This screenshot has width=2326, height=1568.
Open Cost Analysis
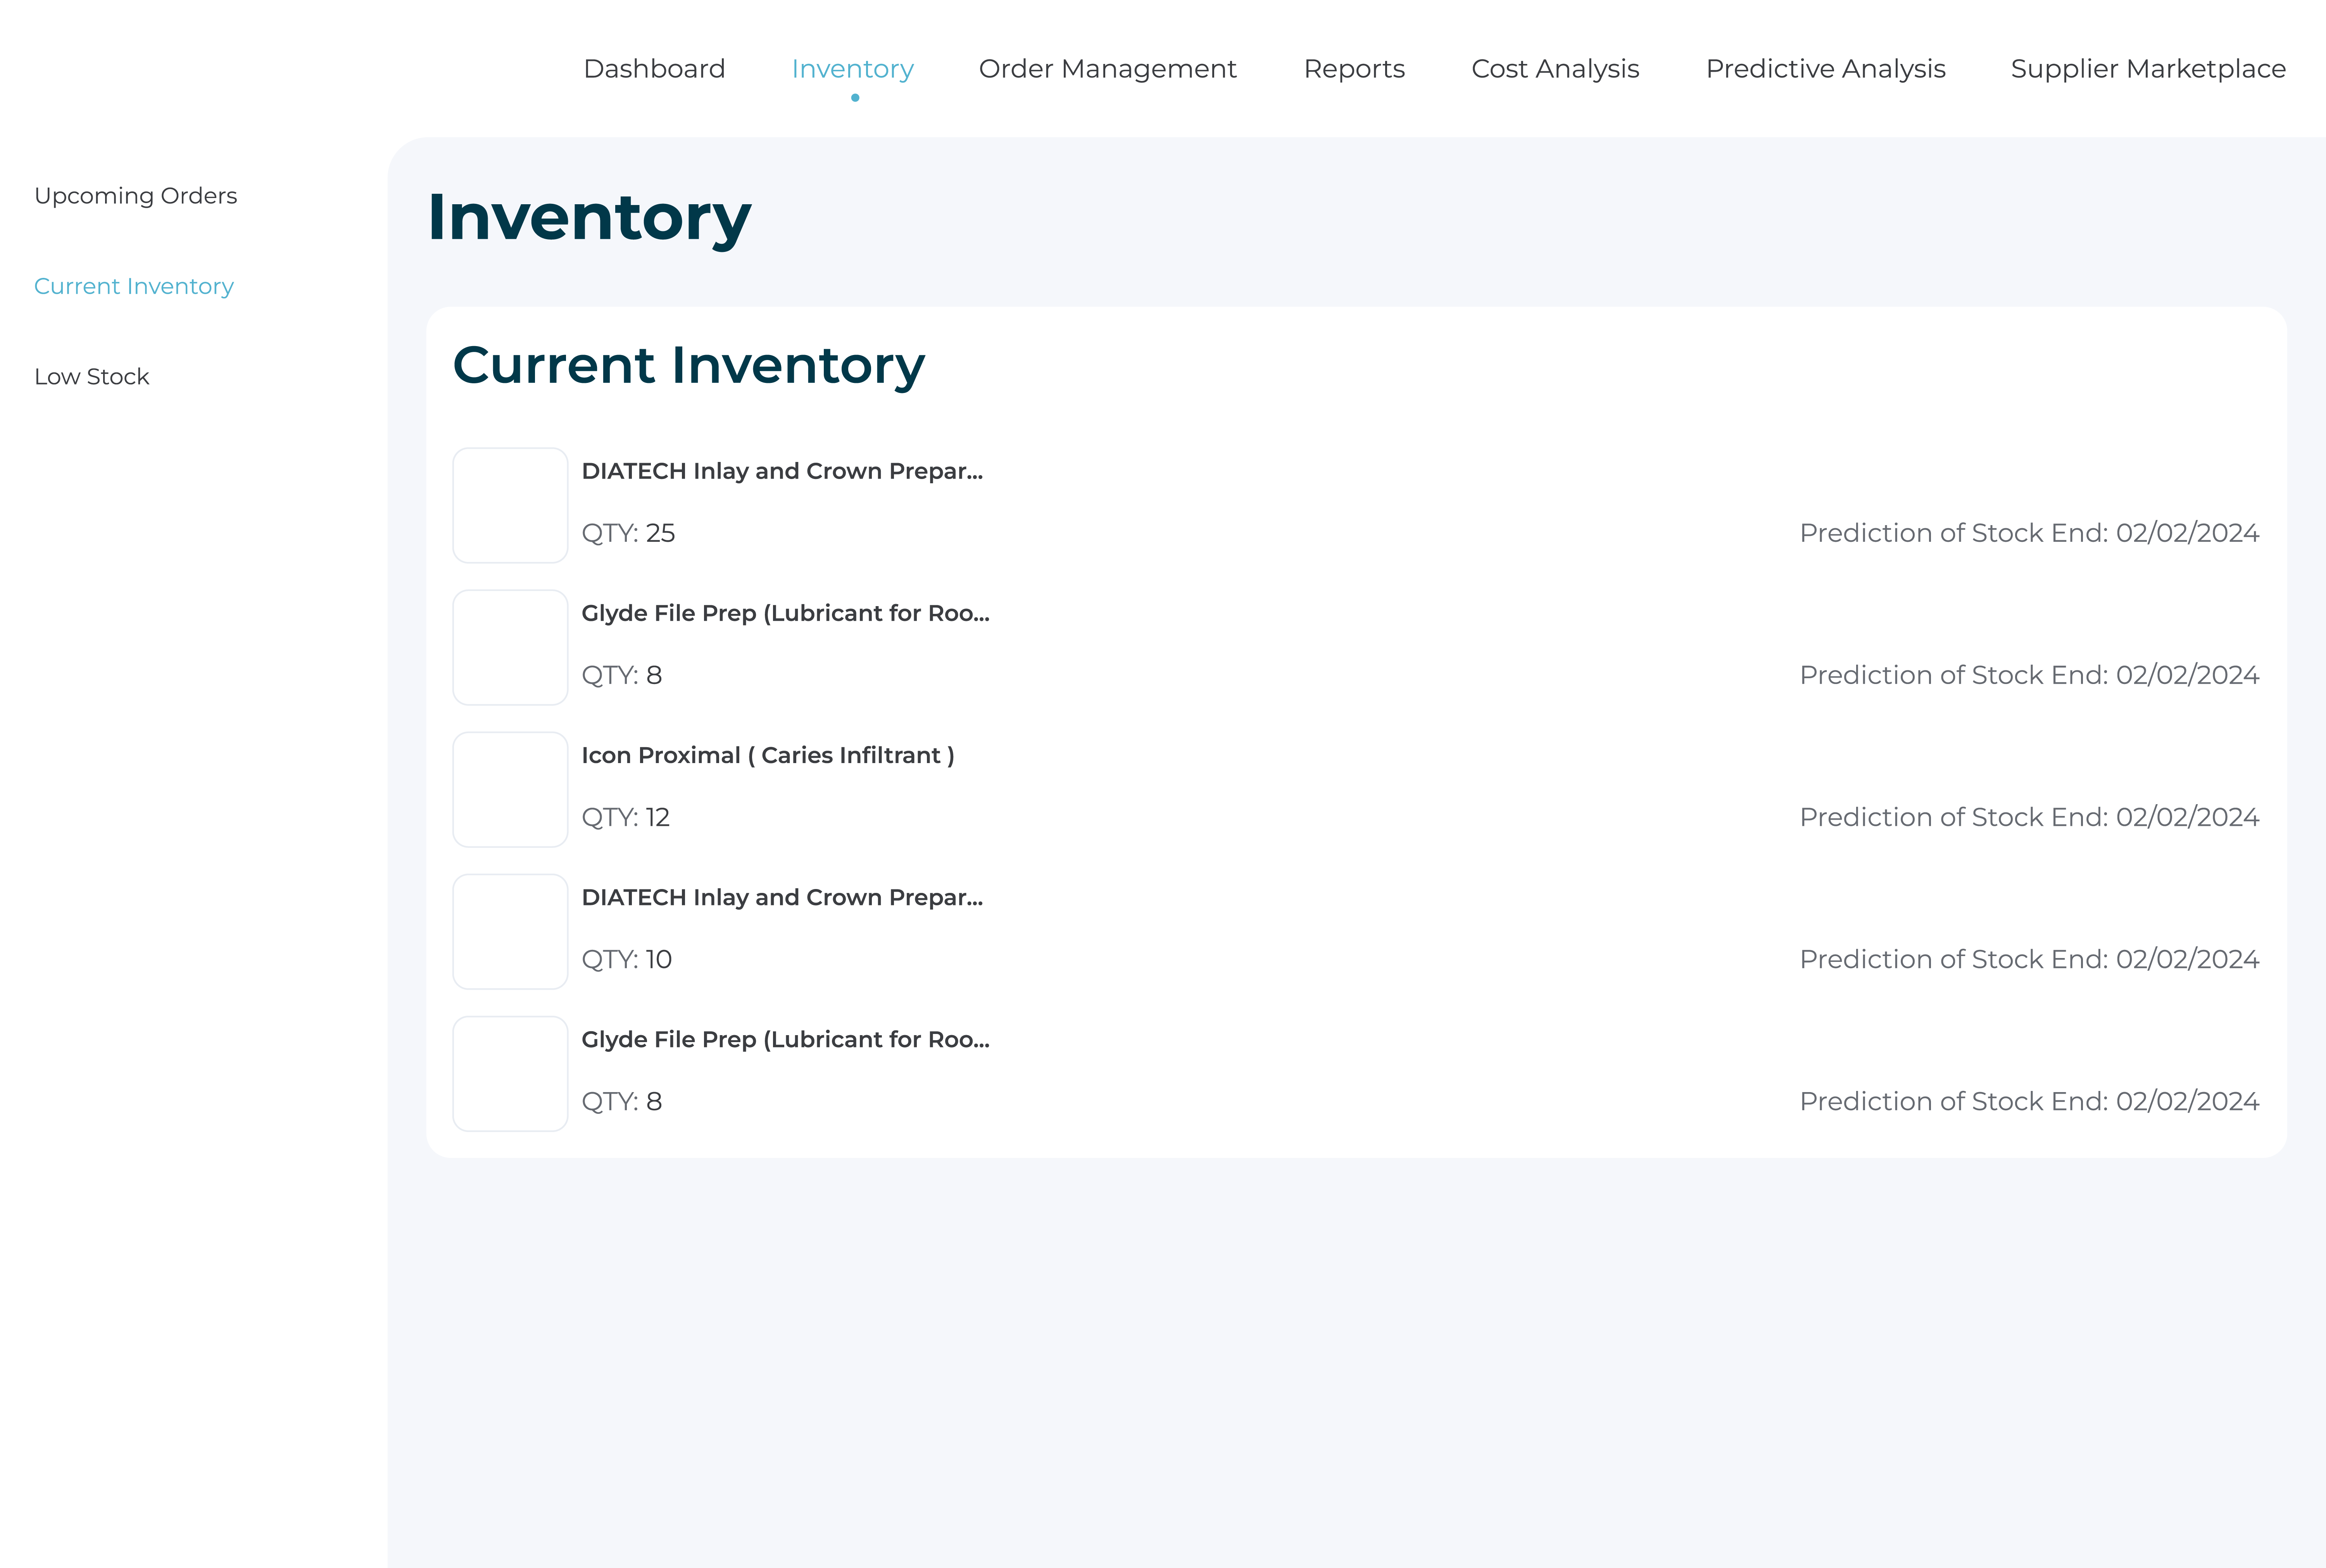click(1555, 68)
